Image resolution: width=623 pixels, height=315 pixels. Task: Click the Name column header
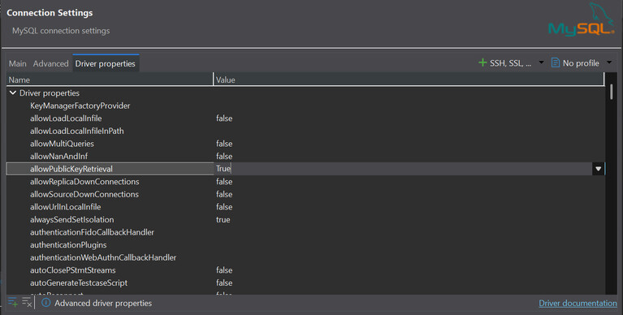110,80
